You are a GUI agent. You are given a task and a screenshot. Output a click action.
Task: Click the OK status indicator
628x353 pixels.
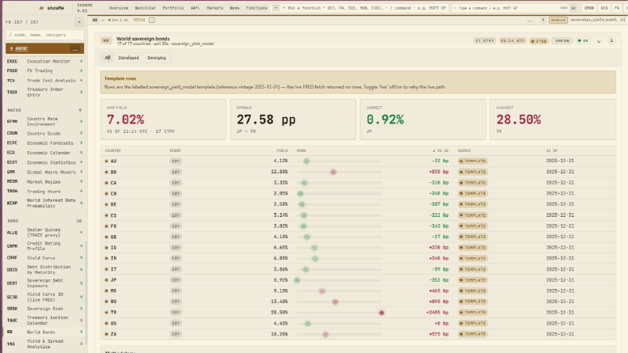pos(583,41)
